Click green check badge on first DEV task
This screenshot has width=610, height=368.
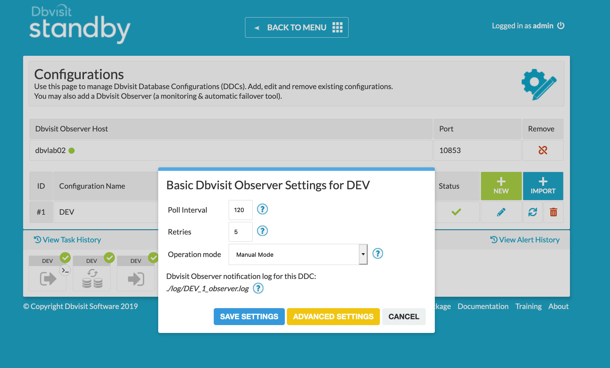pos(65,258)
